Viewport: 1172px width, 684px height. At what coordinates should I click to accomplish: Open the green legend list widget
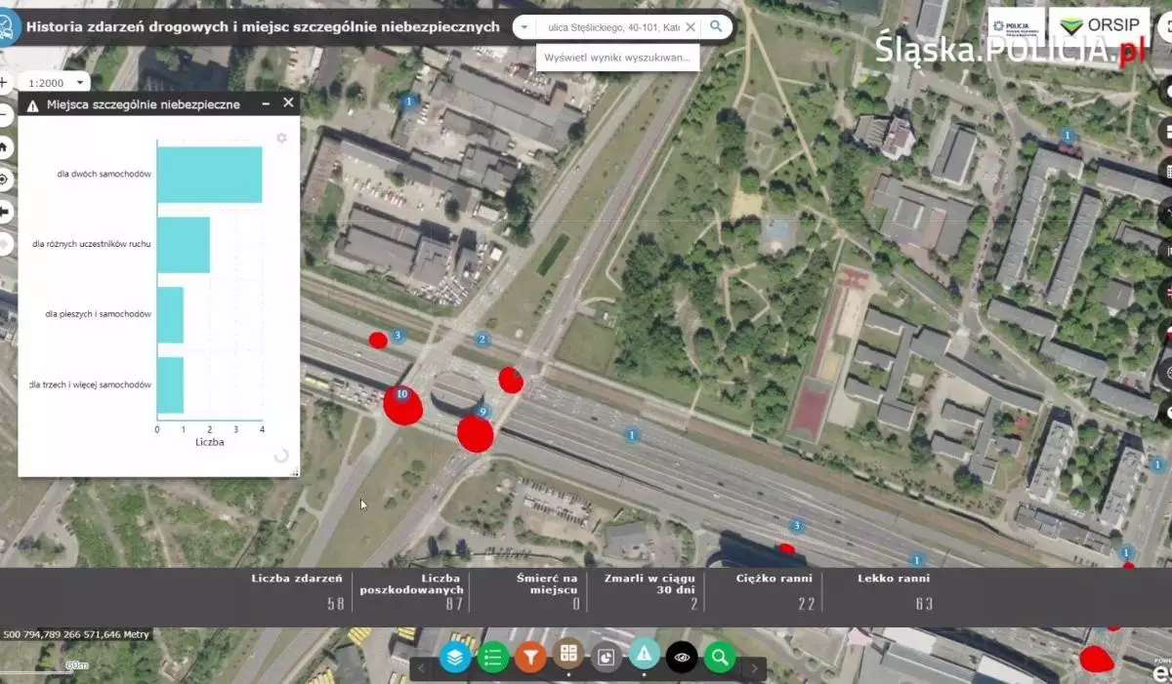(x=493, y=657)
